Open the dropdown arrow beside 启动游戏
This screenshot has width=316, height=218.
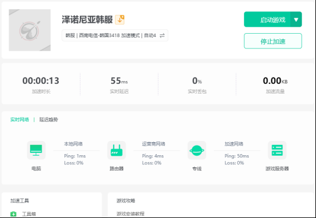click(296, 19)
